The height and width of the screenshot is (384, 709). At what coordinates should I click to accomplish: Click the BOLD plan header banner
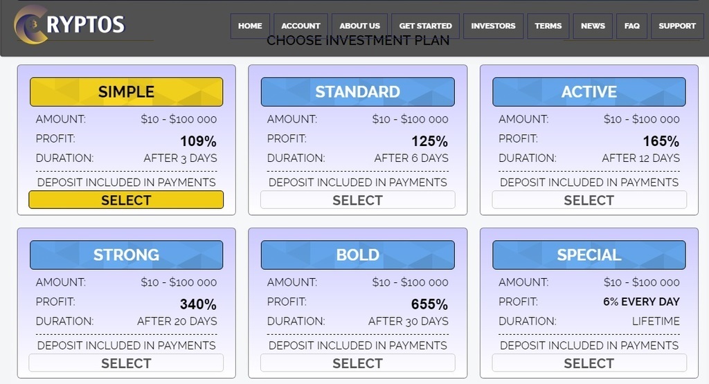pyautogui.click(x=357, y=255)
